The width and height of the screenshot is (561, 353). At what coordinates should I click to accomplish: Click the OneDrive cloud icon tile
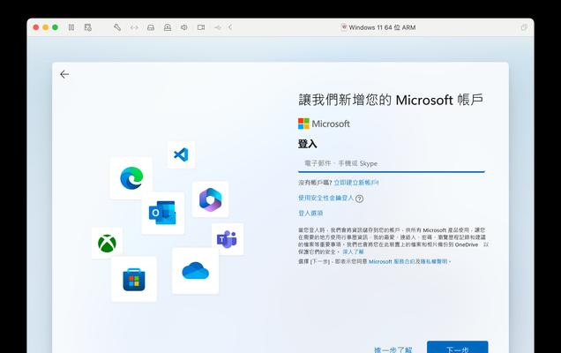click(x=195, y=271)
